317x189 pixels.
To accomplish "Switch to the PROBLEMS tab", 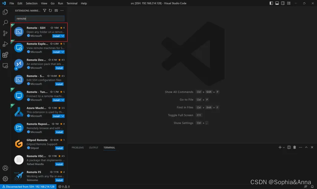I will (78, 148).
